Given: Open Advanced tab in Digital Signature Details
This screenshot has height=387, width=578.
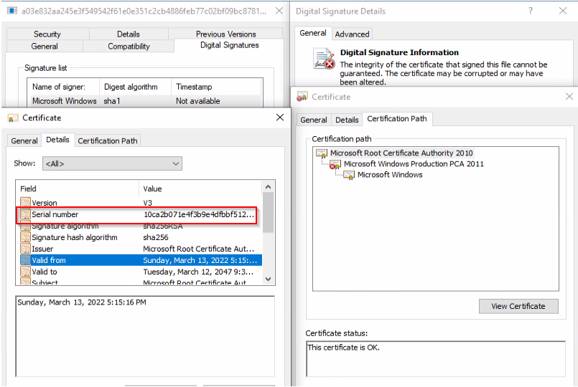Looking at the screenshot, I should [352, 34].
